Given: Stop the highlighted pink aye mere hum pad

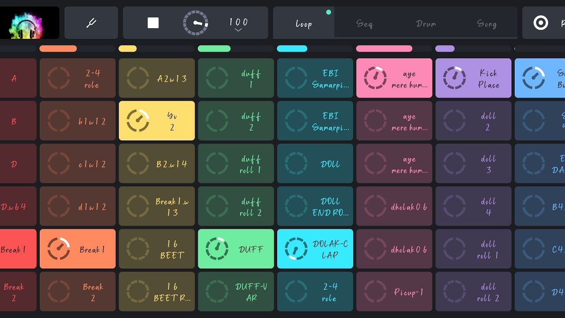Looking at the screenshot, I should pyautogui.click(x=394, y=78).
